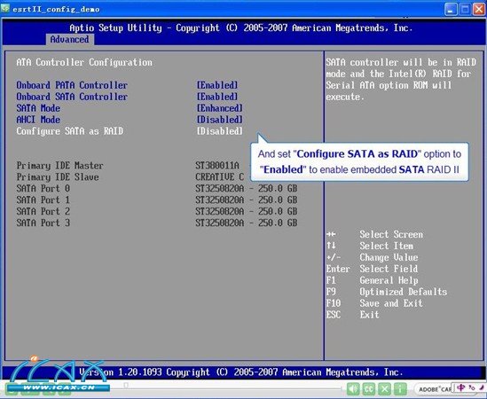This screenshot has height=399, width=487.
Task: Toggle closed captions CC button
Action: (369, 388)
